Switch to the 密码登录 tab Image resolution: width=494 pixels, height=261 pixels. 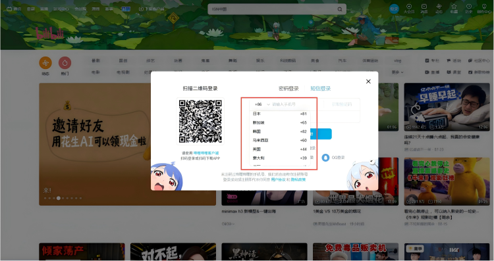[288, 88]
